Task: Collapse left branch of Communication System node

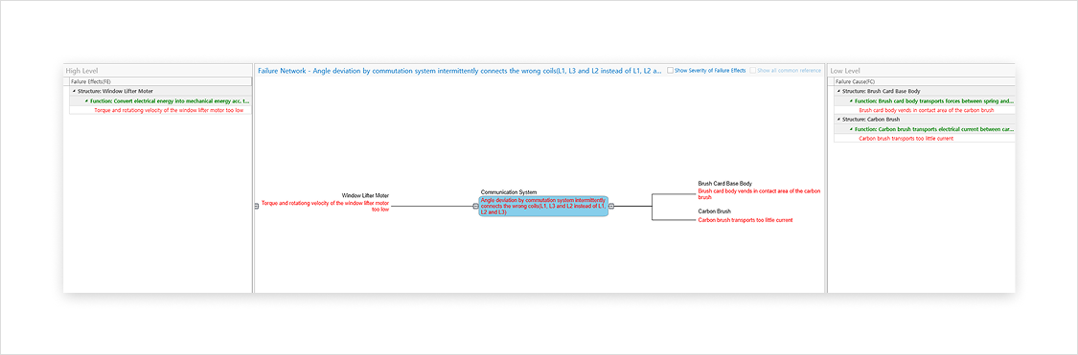Action: [475, 206]
